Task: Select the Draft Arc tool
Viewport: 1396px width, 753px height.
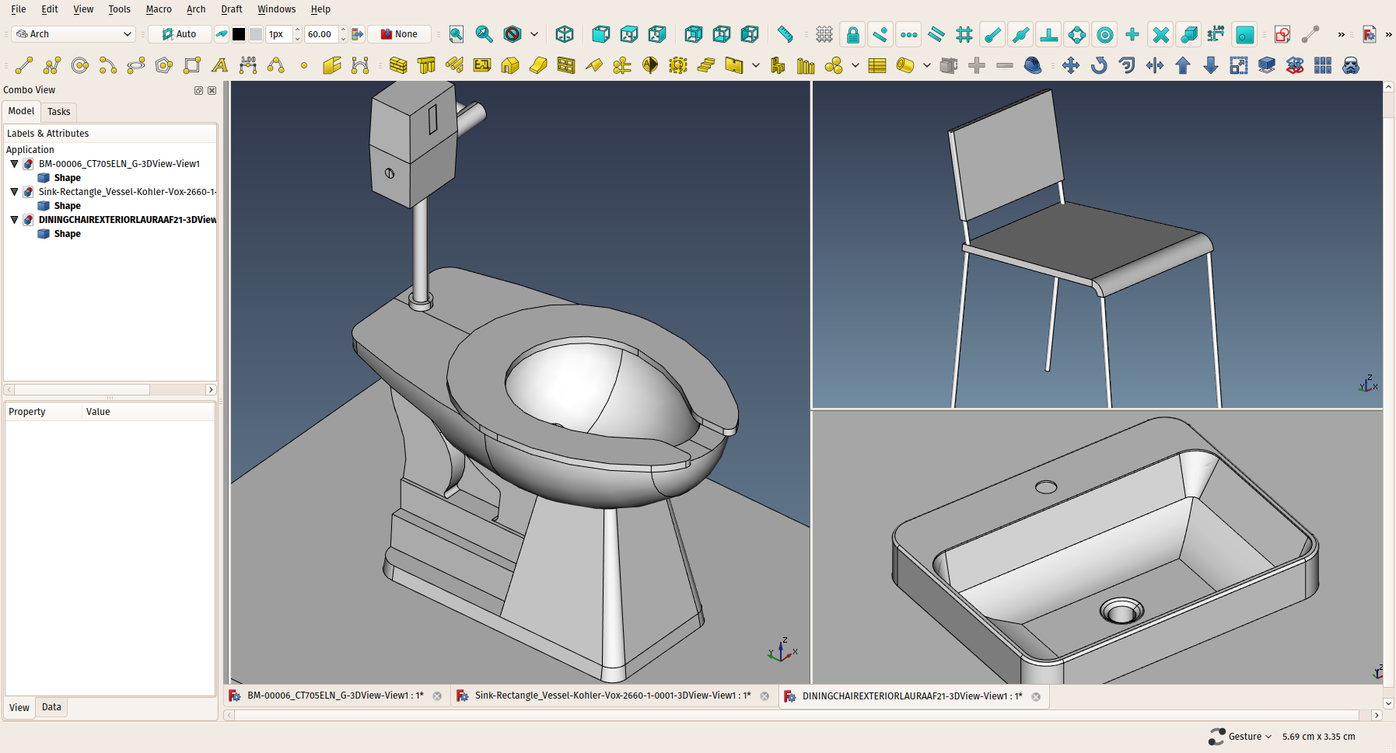Action: tap(108, 65)
